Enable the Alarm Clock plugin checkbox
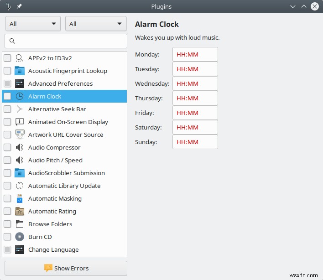This screenshot has height=280, width=323. (x=7, y=96)
